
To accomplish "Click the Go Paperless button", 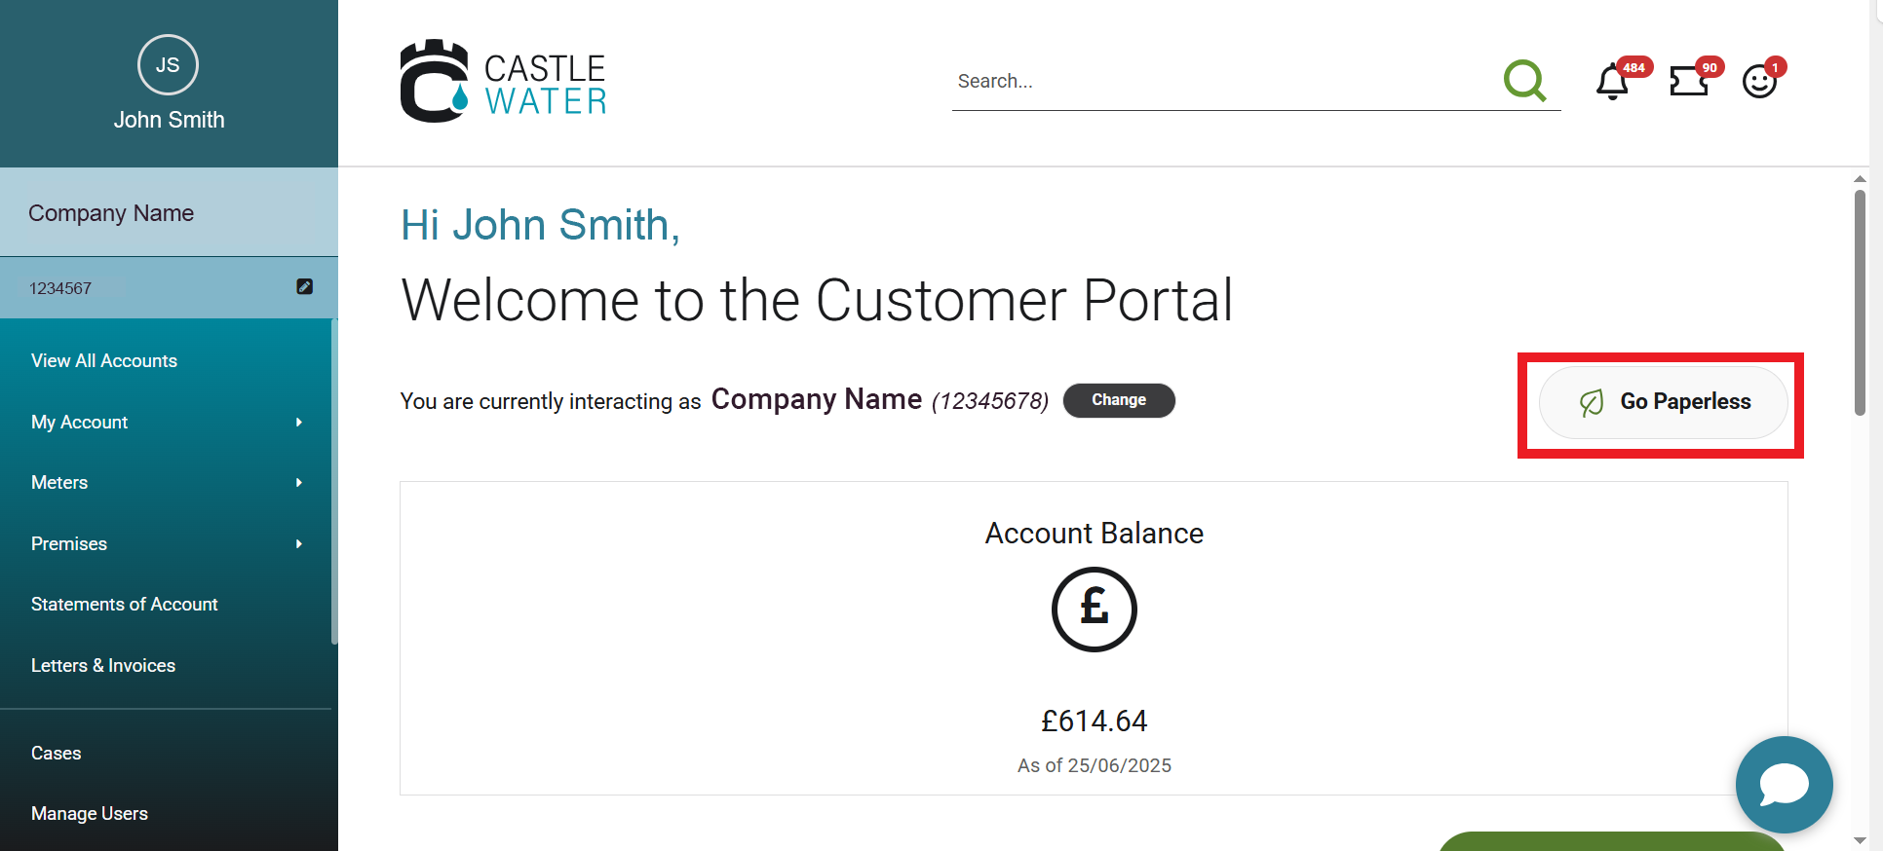I will [1663, 402].
